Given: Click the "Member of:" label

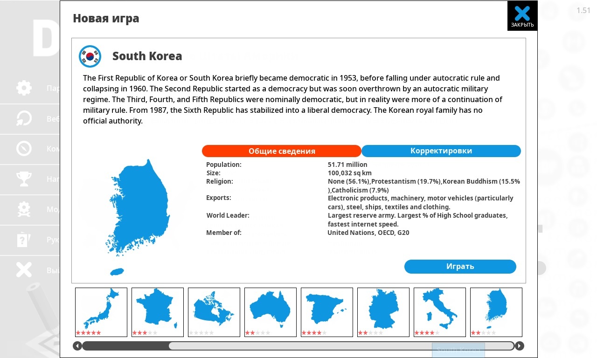Looking at the screenshot, I should pyautogui.click(x=224, y=233).
